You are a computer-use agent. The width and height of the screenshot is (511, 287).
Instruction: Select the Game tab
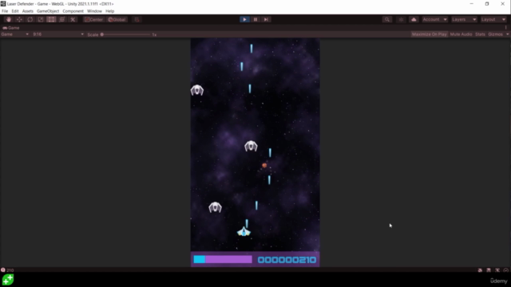[x=11, y=28]
